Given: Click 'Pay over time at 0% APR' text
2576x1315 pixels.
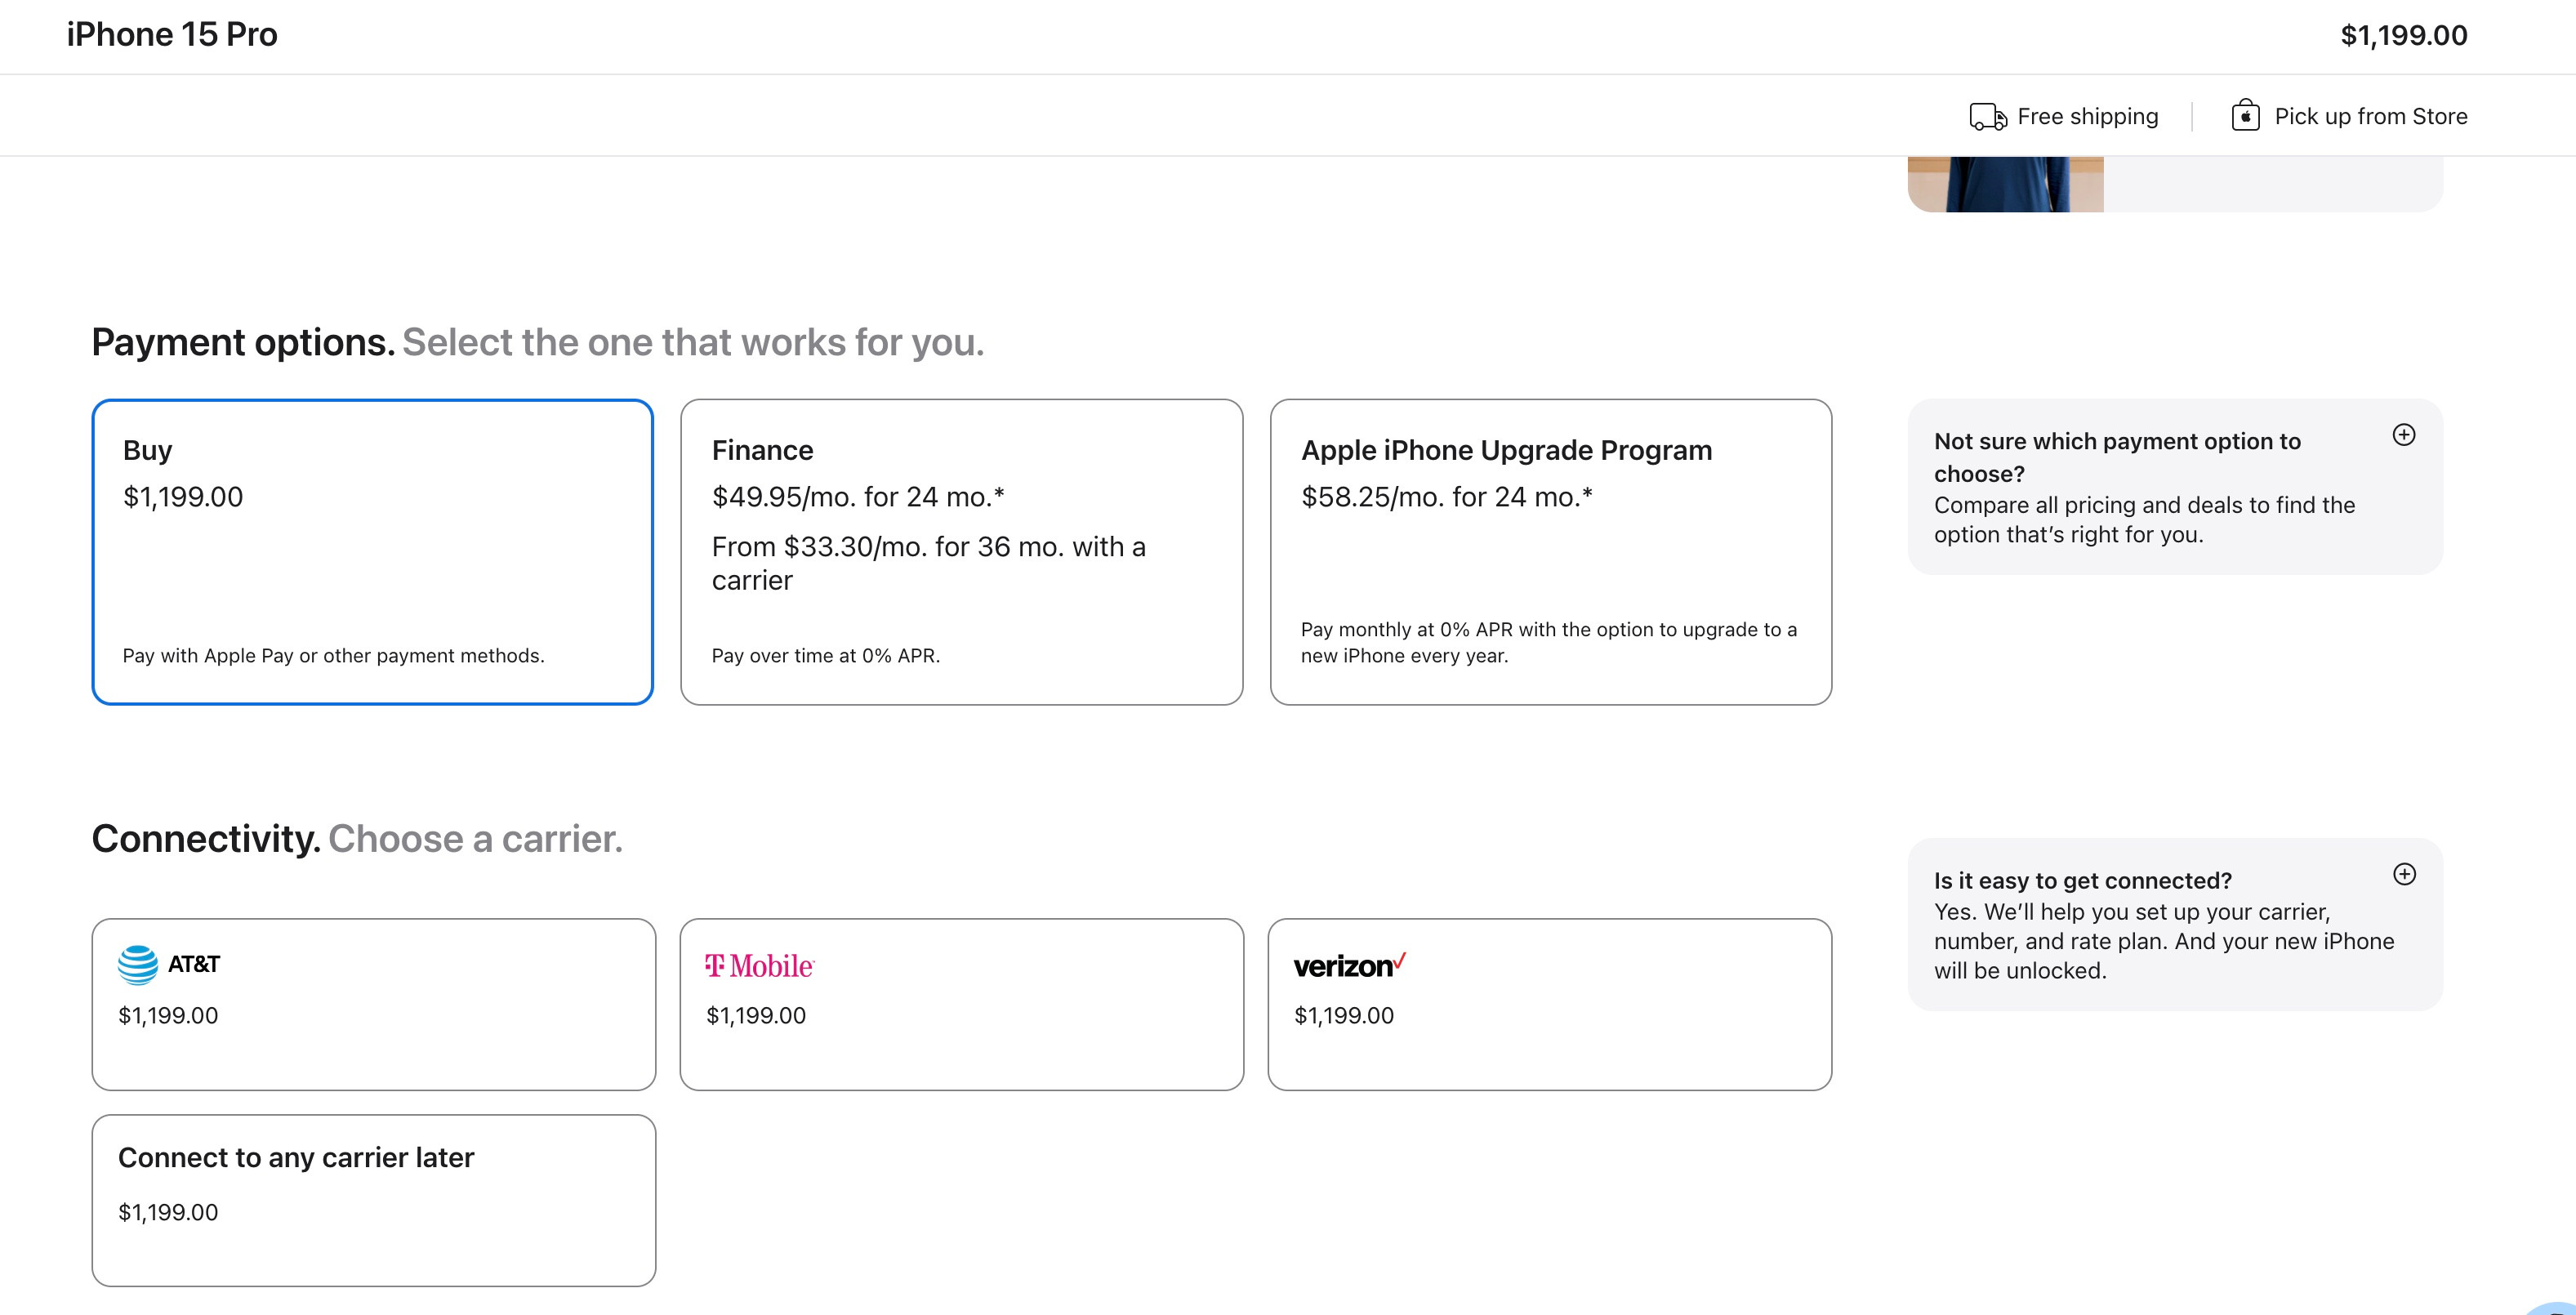Looking at the screenshot, I should pyautogui.click(x=825, y=656).
